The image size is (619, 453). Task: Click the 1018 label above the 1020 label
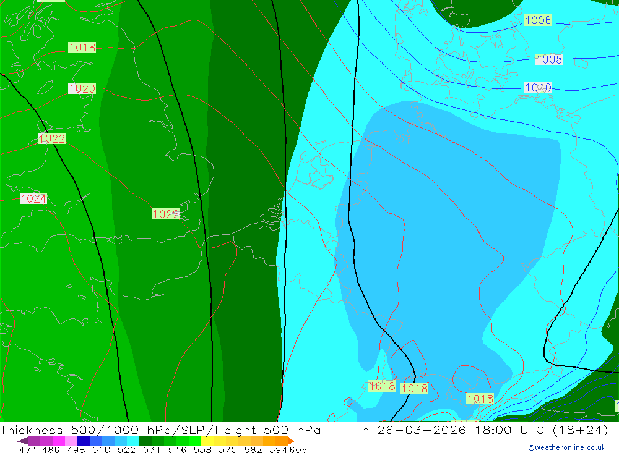click(82, 48)
